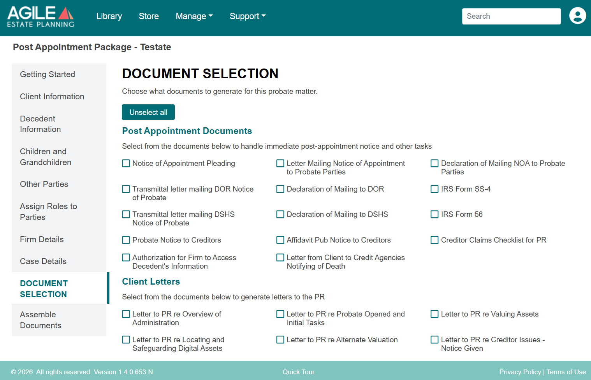Click the Agile Estate Planning logo
This screenshot has width=591, height=380.
41,17
